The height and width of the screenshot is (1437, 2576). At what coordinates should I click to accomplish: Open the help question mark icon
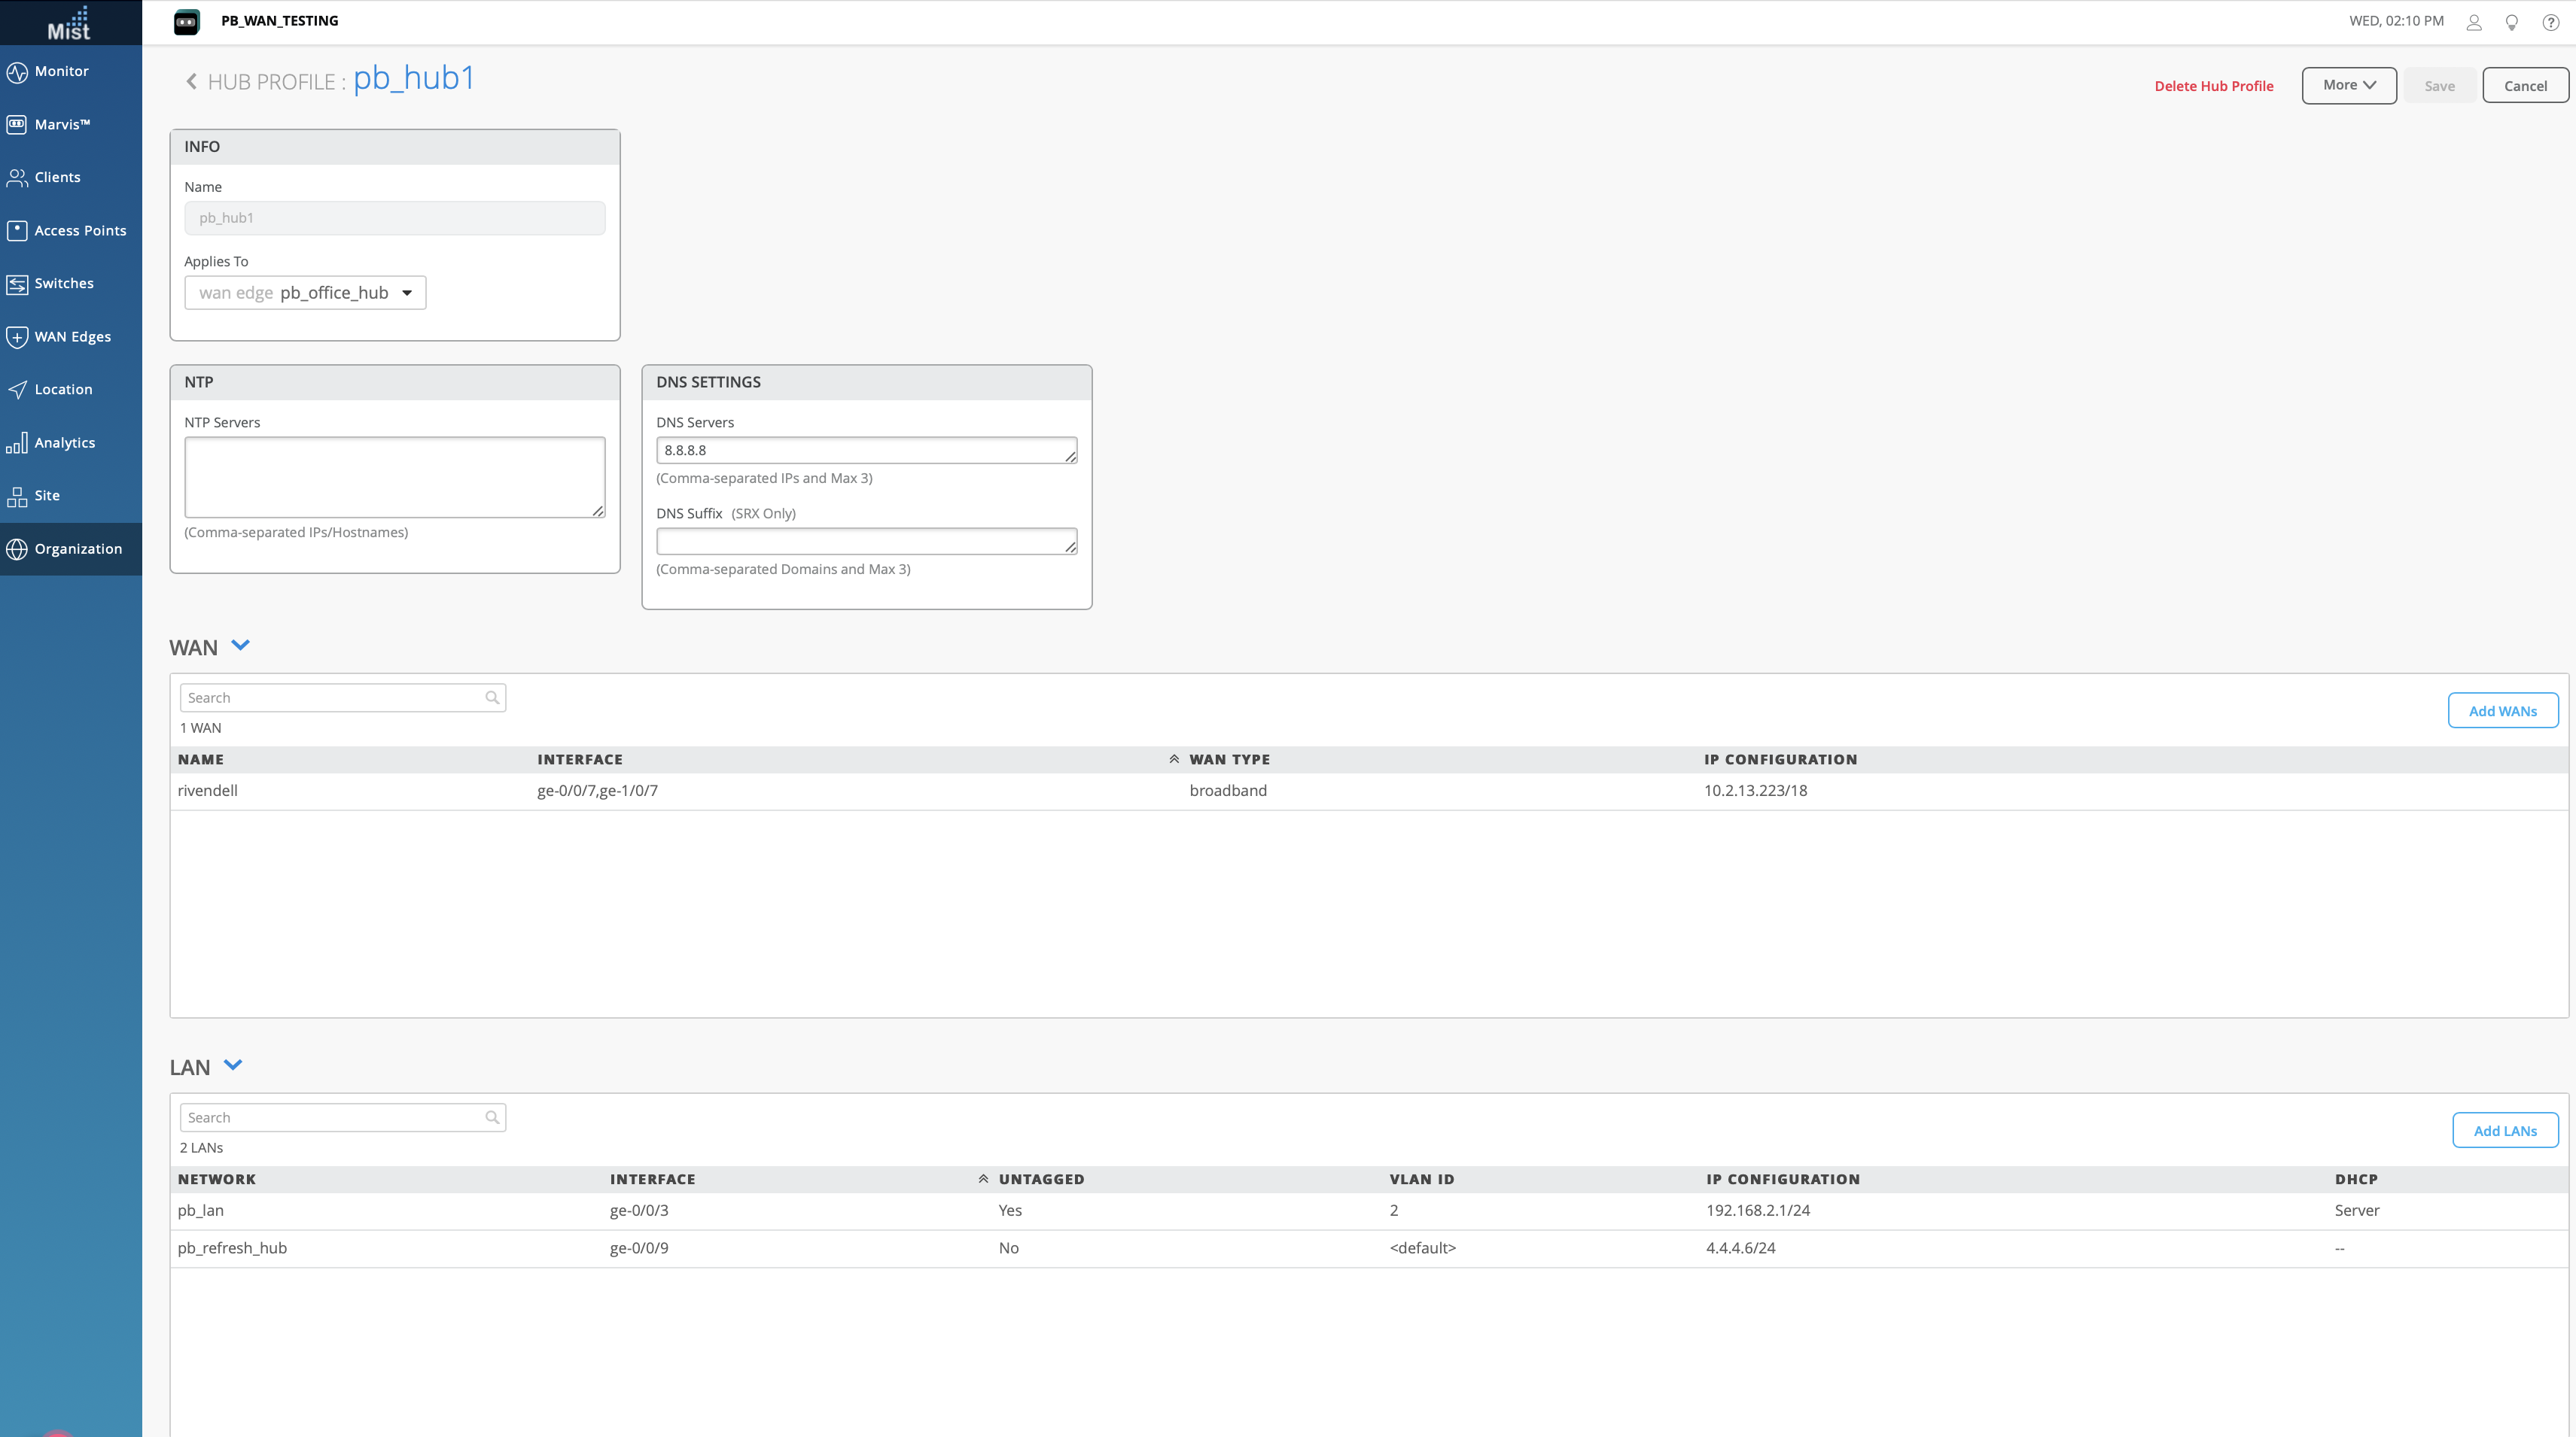[x=2550, y=22]
